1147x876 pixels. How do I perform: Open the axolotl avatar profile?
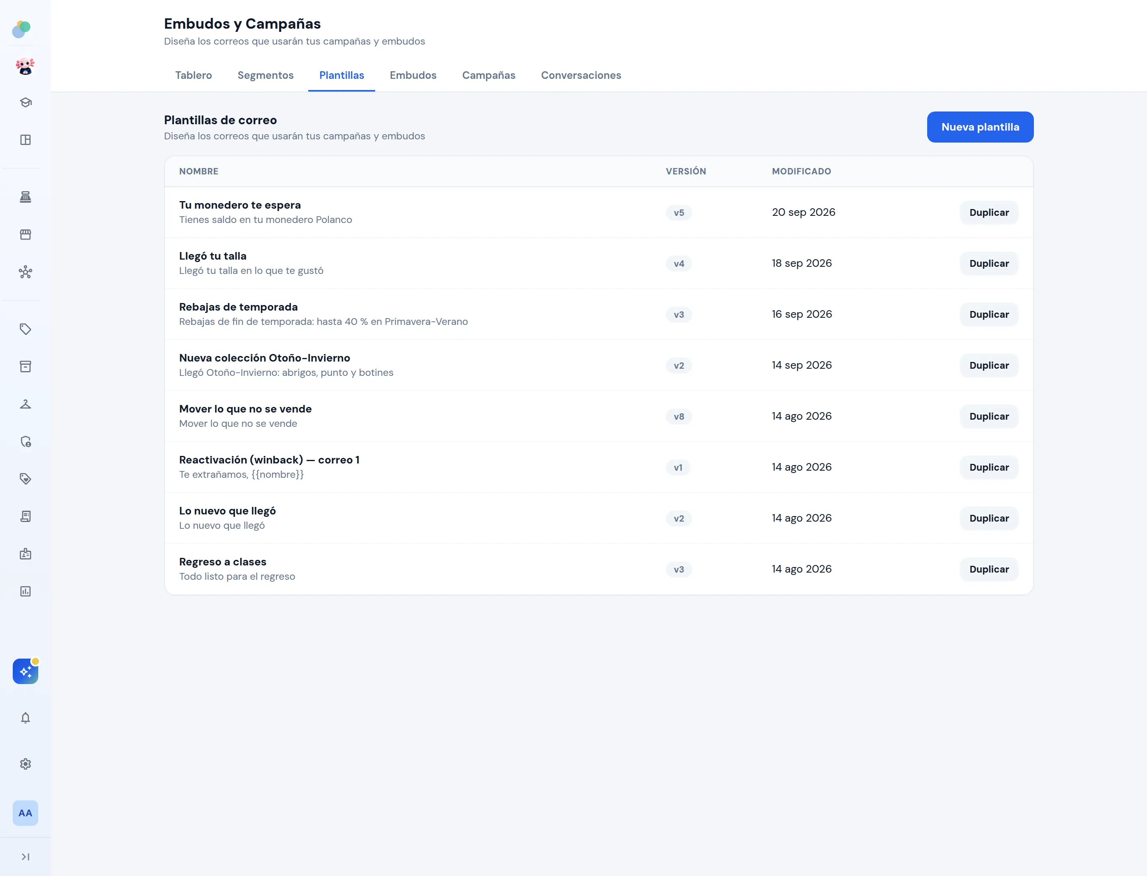coord(25,66)
